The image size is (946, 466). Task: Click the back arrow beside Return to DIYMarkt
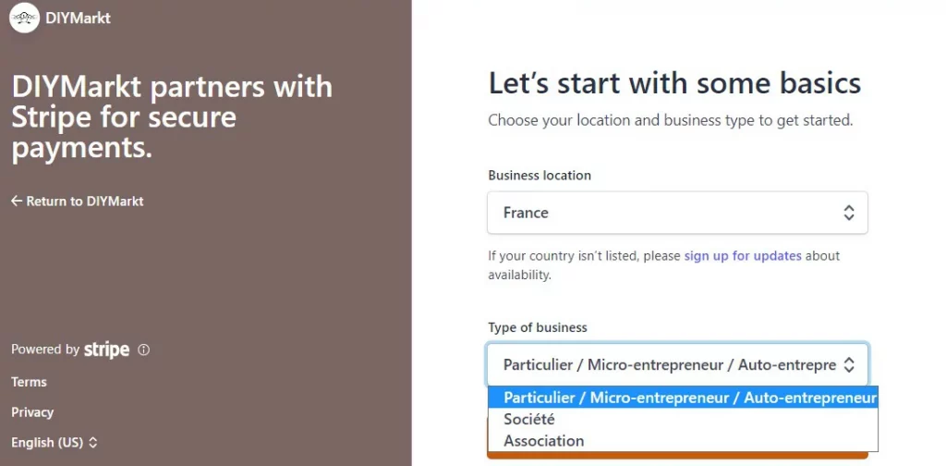pyautogui.click(x=17, y=201)
